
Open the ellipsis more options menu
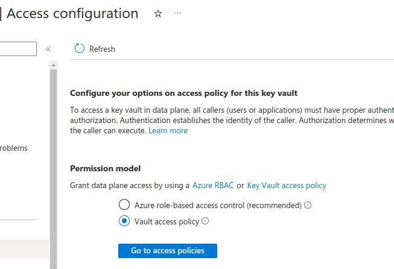177,13
